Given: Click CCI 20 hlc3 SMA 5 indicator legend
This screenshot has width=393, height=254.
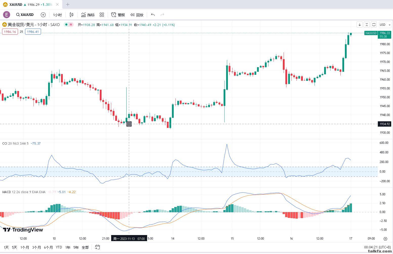Looking at the screenshot, I should 15,143.
